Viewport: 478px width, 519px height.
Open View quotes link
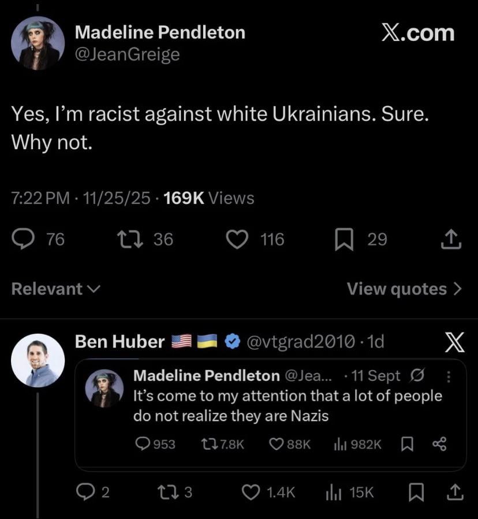point(404,289)
